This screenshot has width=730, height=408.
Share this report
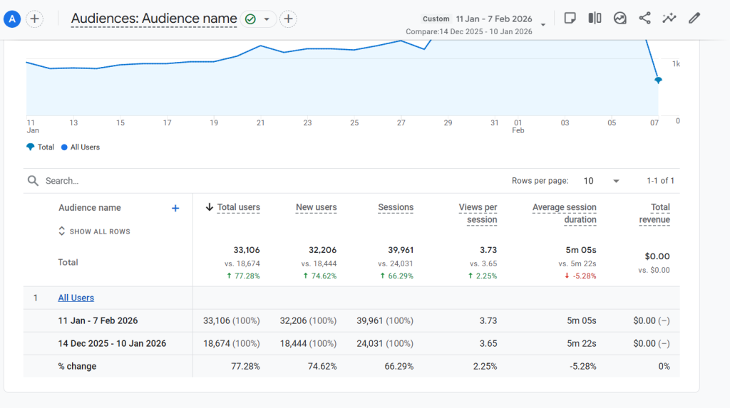pyautogui.click(x=644, y=19)
